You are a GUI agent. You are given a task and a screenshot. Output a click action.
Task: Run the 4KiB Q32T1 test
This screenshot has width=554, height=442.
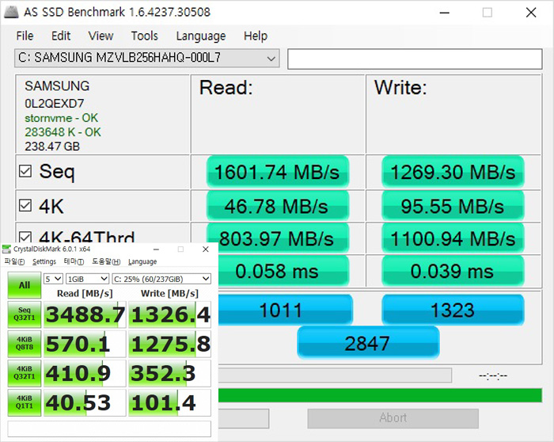tap(25, 373)
